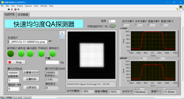Image resolution: width=184 pixels, height=99 pixels.
Task: Click the Run Continuously toolbar icon
Action: click(12, 9)
